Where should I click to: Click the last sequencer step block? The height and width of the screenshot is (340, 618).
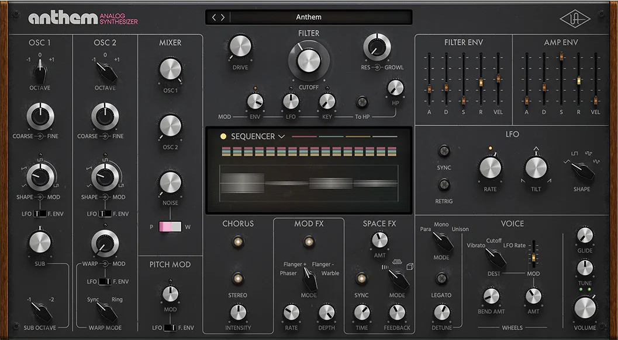[392, 151]
